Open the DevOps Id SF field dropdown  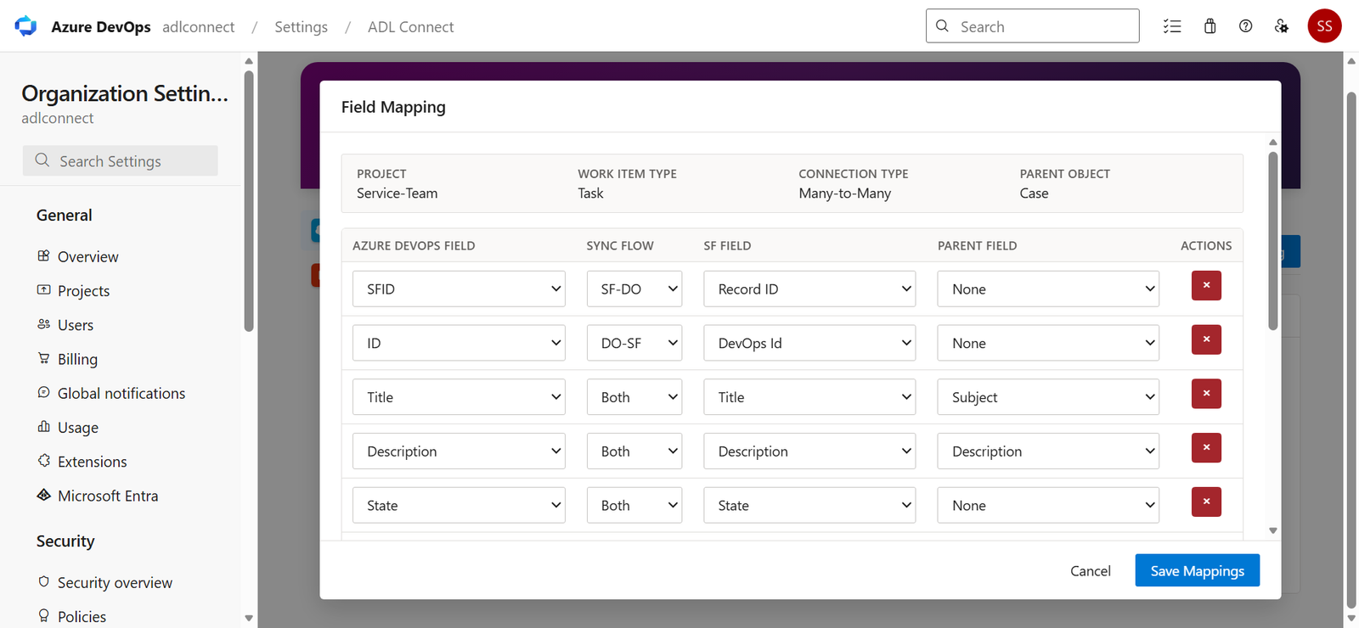point(809,343)
